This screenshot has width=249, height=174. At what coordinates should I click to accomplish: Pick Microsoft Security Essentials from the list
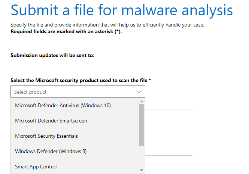[x=46, y=136]
